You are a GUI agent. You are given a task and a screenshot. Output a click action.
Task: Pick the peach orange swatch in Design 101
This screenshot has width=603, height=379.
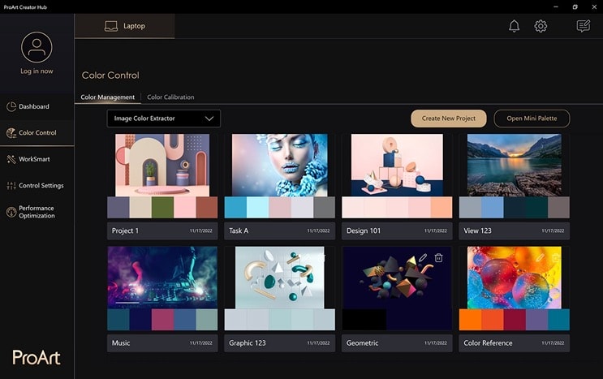click(x=441, y=208)
